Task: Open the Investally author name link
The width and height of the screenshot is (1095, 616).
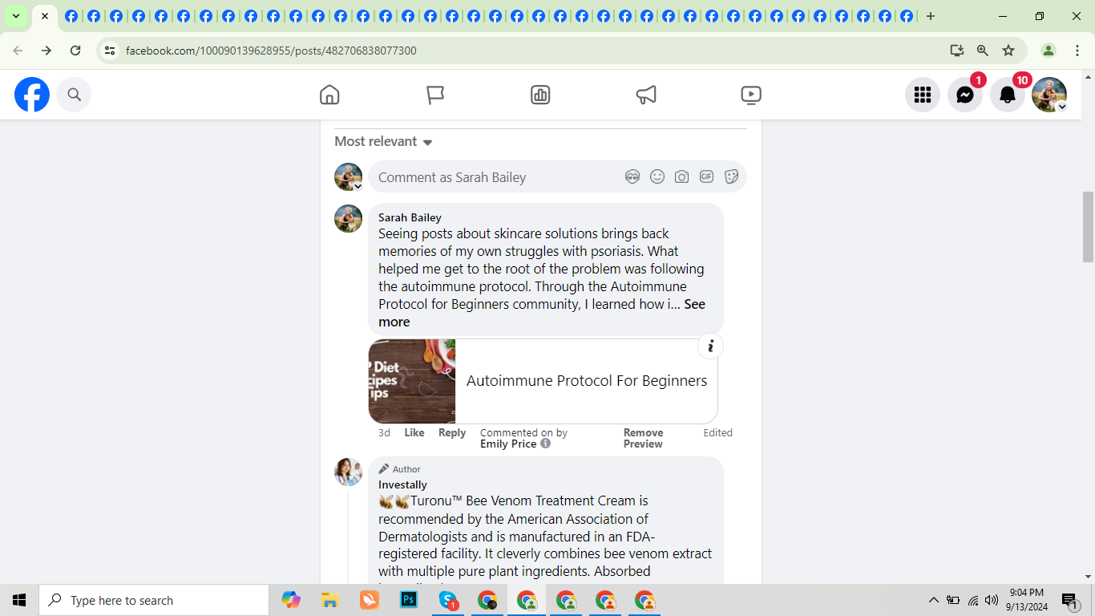Action: tap(402, 484)
